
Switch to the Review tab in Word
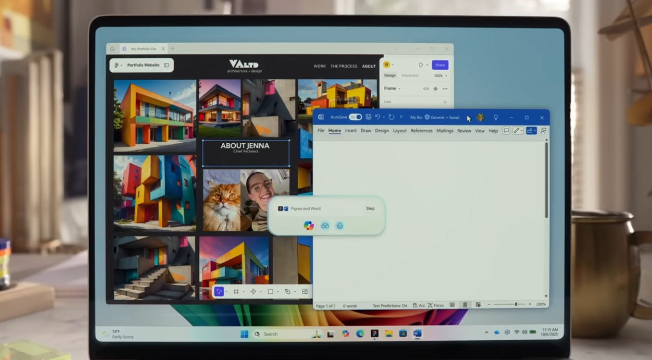(464, 131)
